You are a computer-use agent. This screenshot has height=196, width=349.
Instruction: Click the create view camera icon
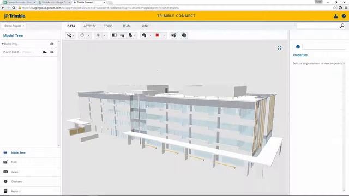pyautogui.click(x=173, y=35)
